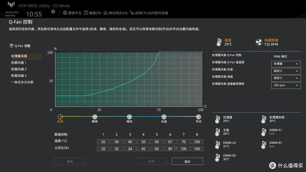The height and width of the screenshot is (172, 306).
Task: Select the 全速 full speed profile
Action: tap(164, 117)
